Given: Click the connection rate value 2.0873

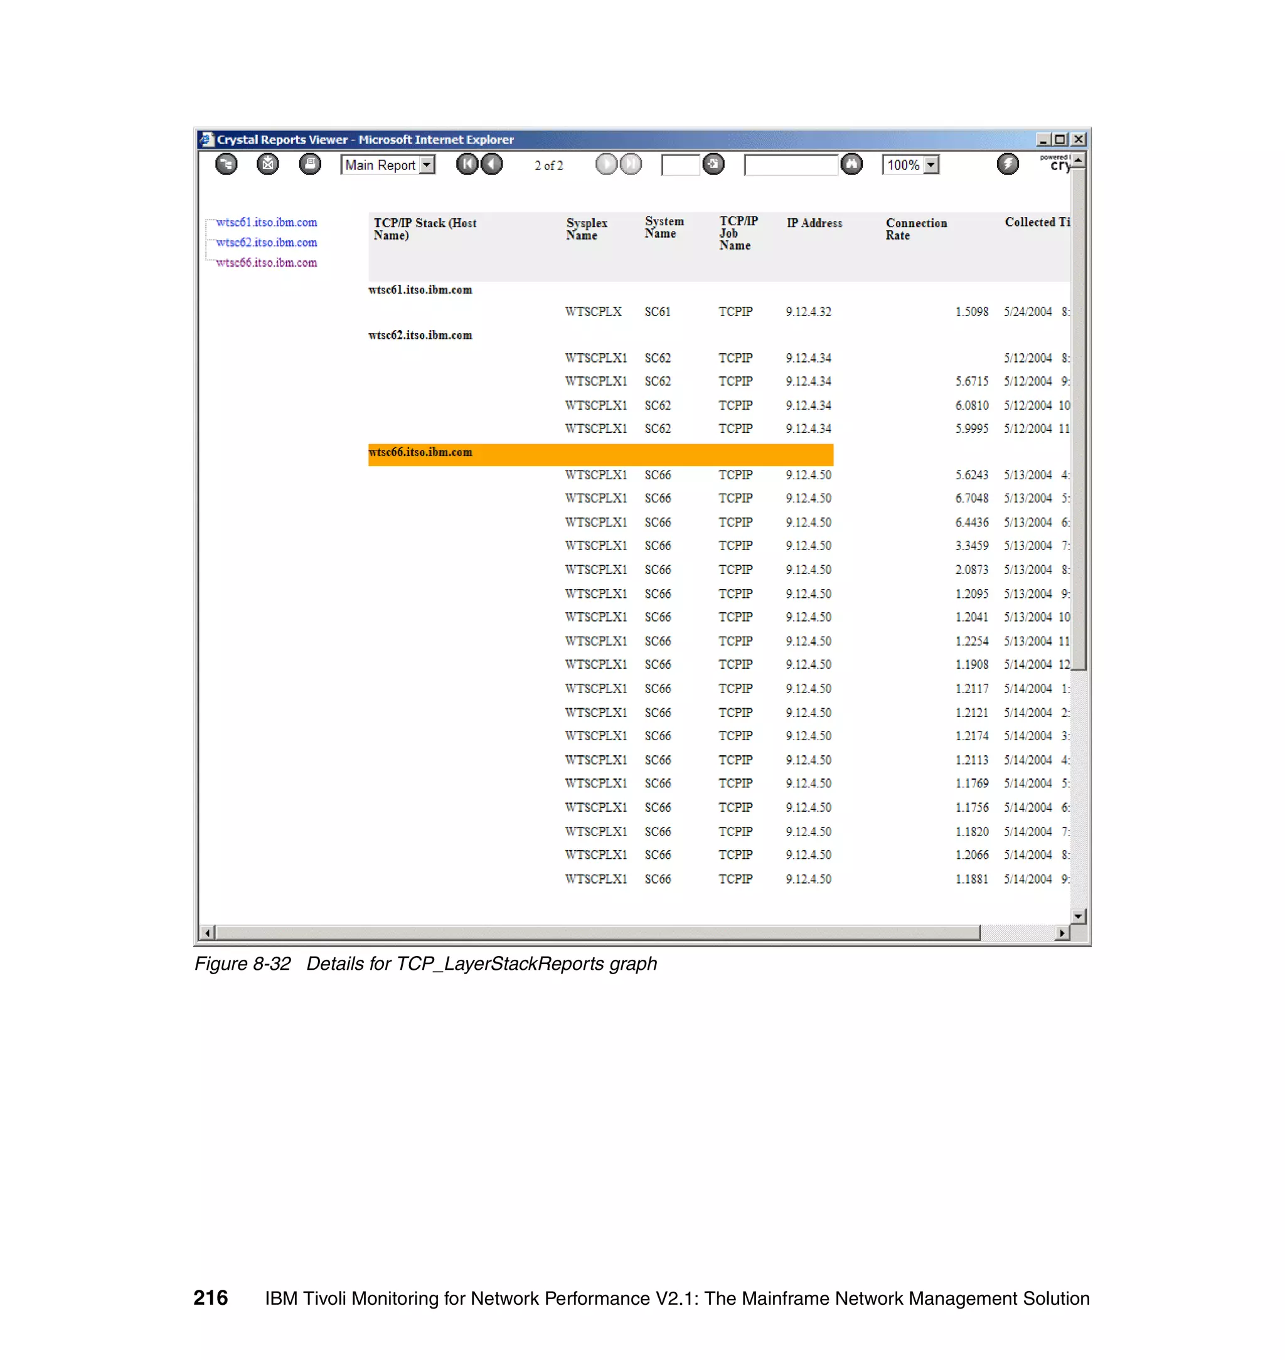Looking at the screenshot, I should pyautogui.click(x=972, y=570).
